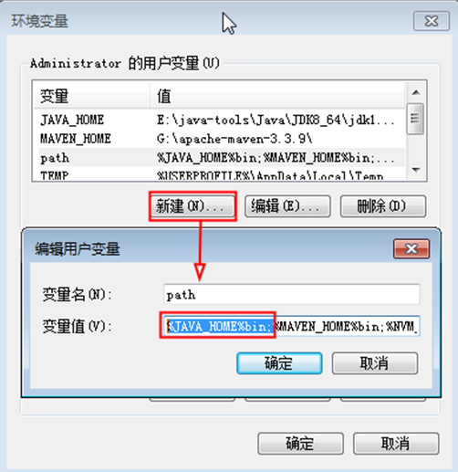Click the list scrollbar up arrow

click(x=416, y=92)
